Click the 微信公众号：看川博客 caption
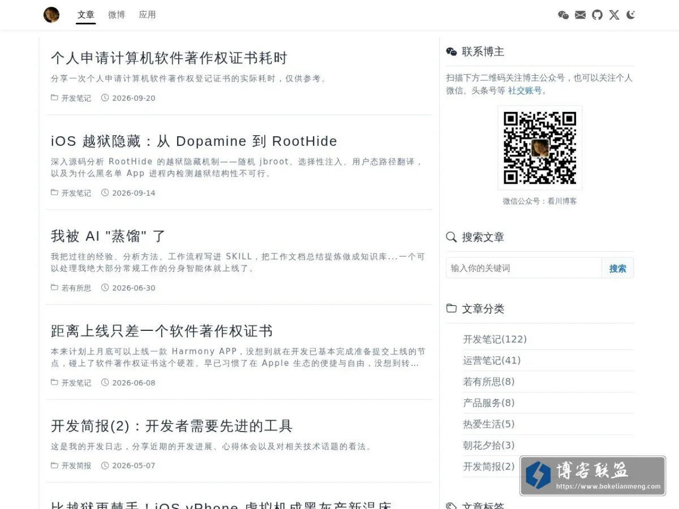The width and height of the screenshot is (679, 509). [x=540, y=201]
